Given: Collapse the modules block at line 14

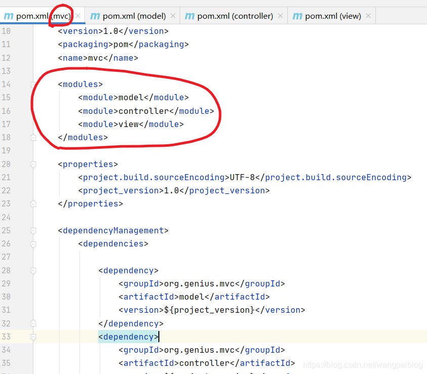Looking at the screenshot, I should coord(33,85).
